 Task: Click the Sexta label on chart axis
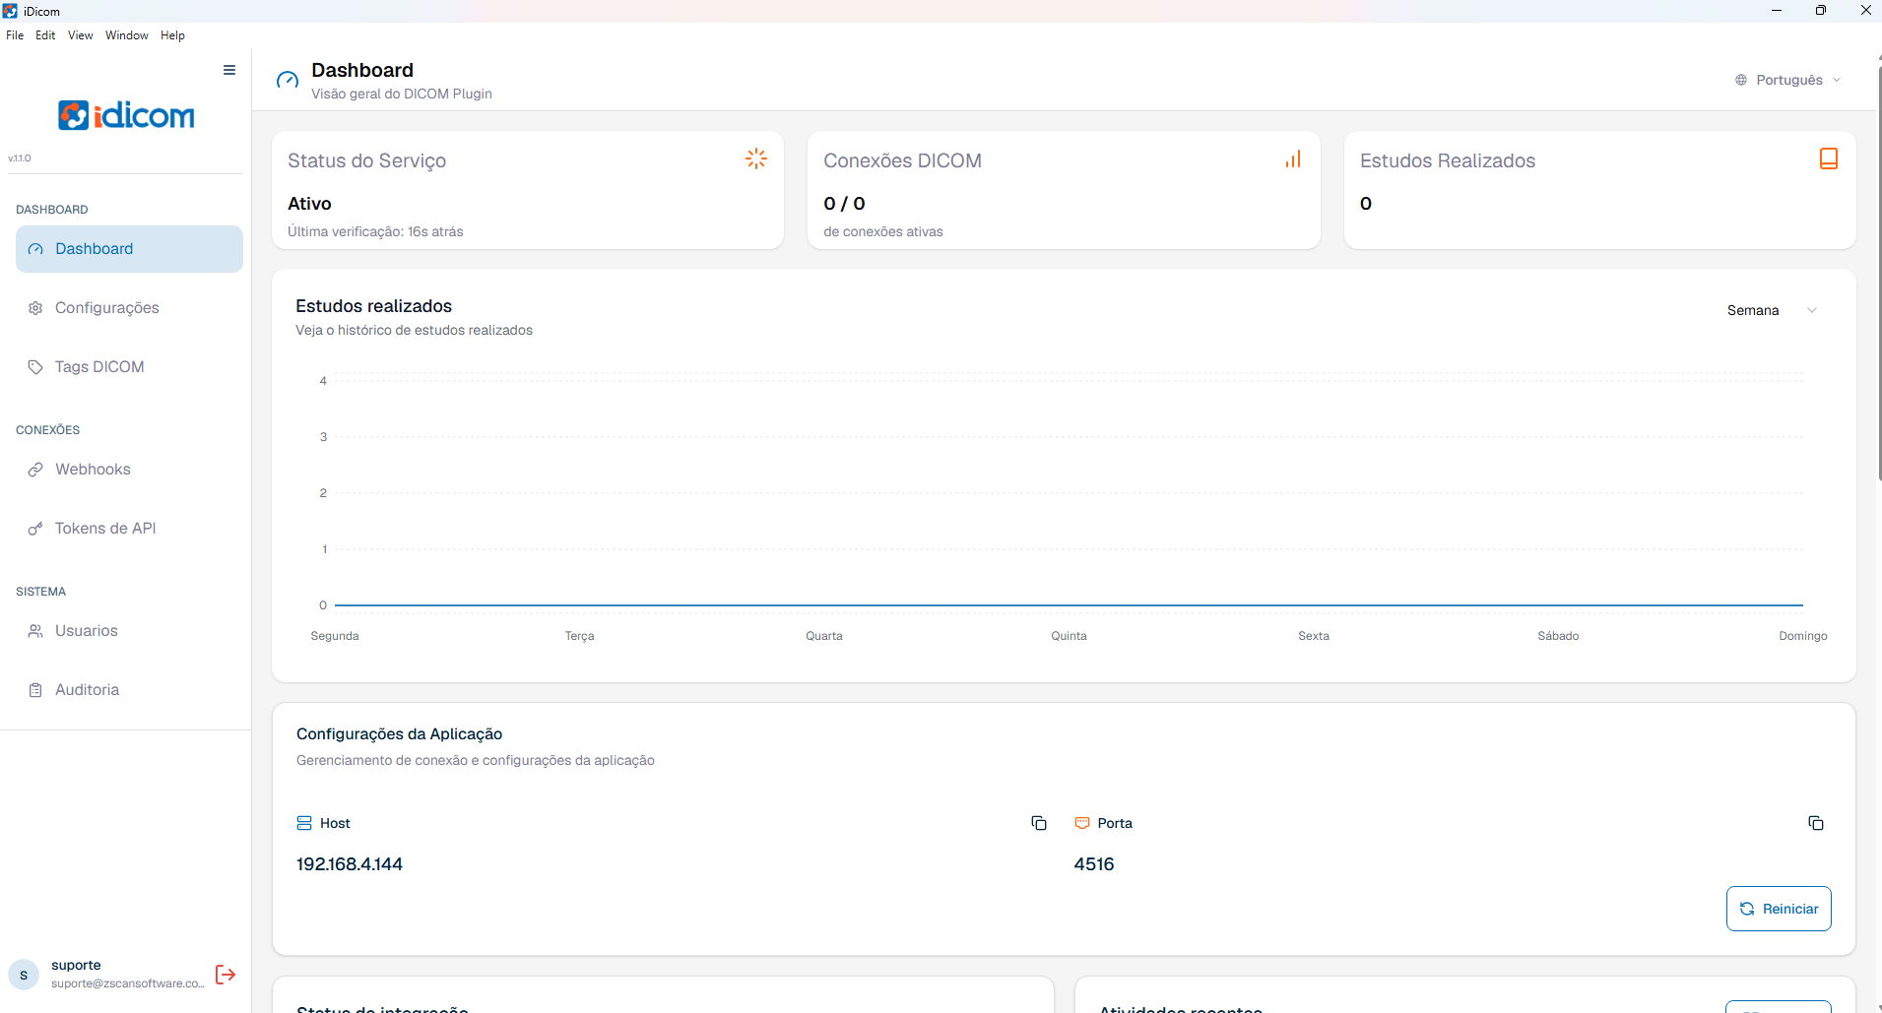(x=1314, y=636)
